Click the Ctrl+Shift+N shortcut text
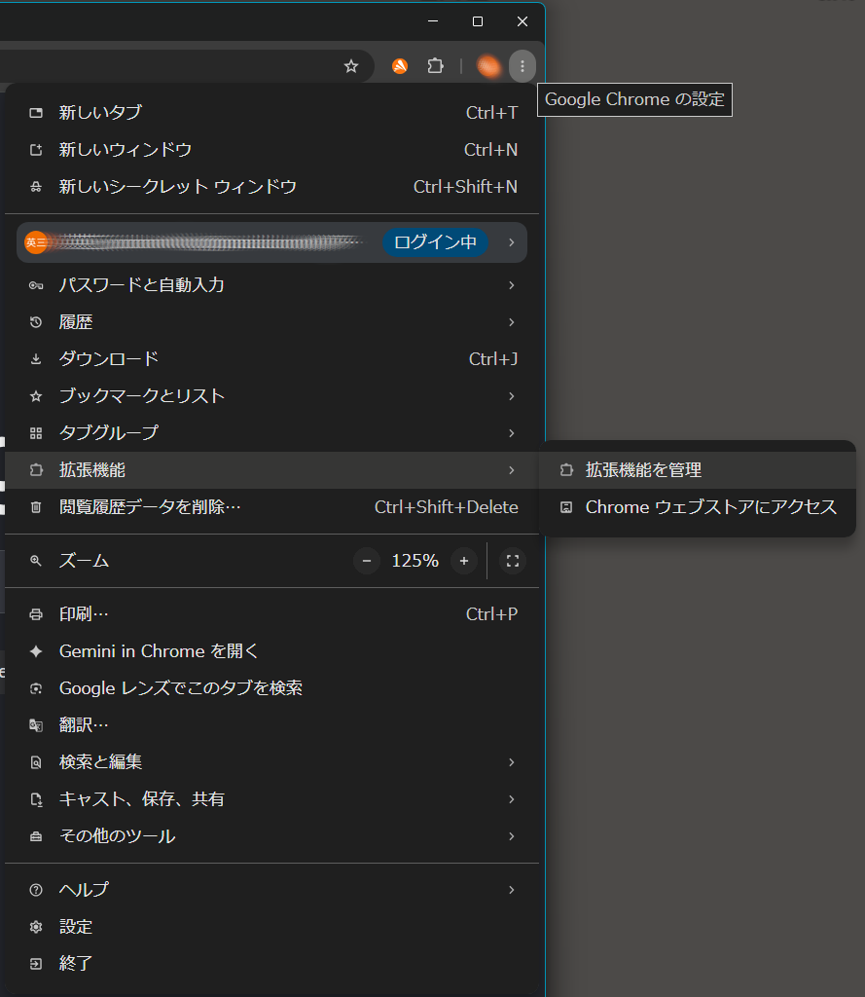The height and width of the screenshot is (997, 865). tap(465, 187)
